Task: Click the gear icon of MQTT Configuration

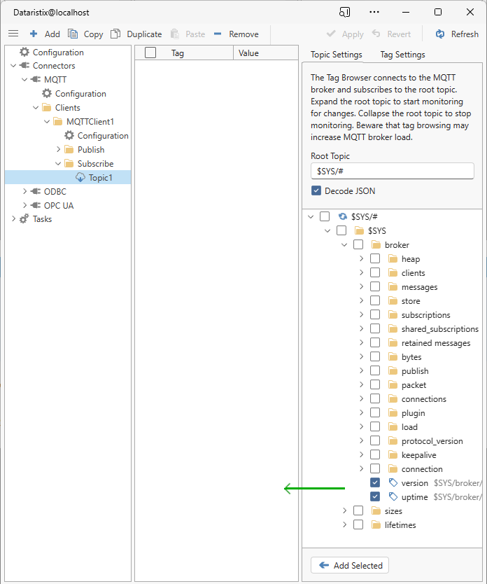Action: (x=47, y=94)
